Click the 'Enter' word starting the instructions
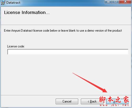132x108 pixels. click(7, 31)
